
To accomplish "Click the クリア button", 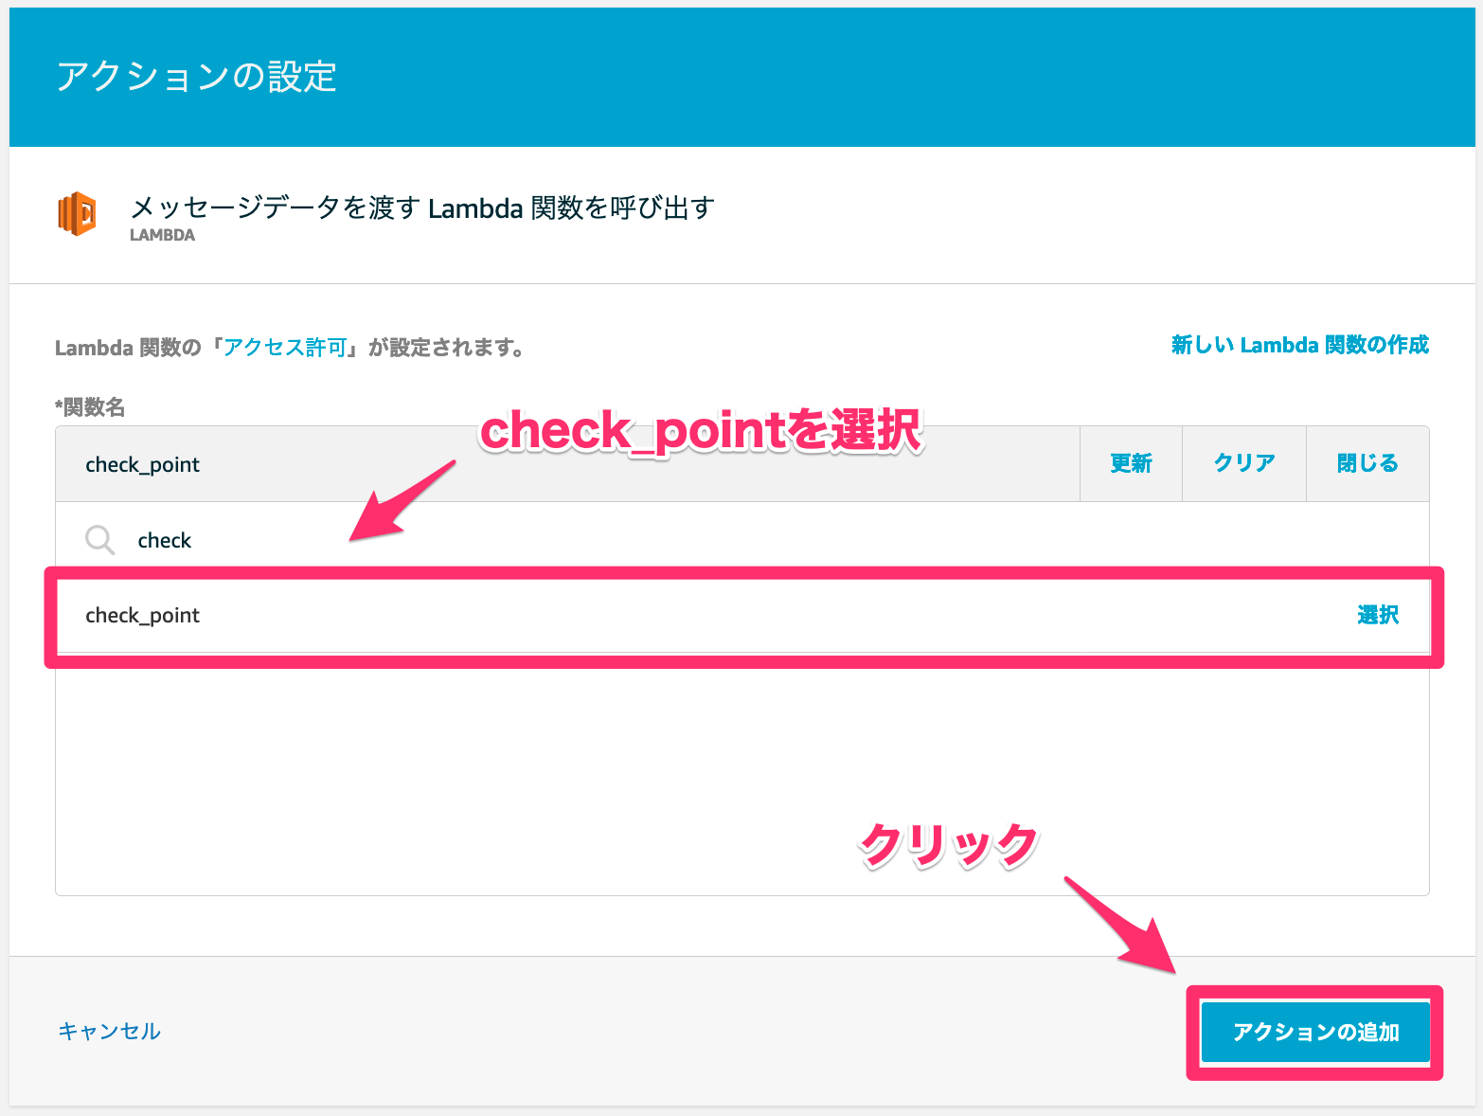I will click(x=1244, y=463).
